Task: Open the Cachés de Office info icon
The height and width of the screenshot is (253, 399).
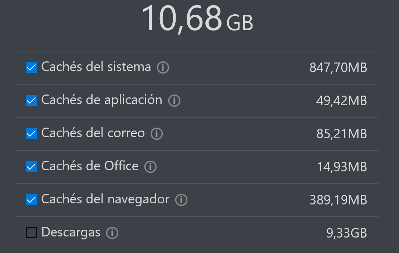Action: coord(150,167)
